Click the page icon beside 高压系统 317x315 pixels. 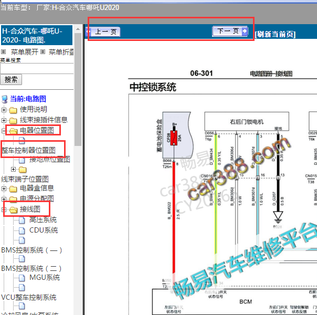tap(22, 220)
